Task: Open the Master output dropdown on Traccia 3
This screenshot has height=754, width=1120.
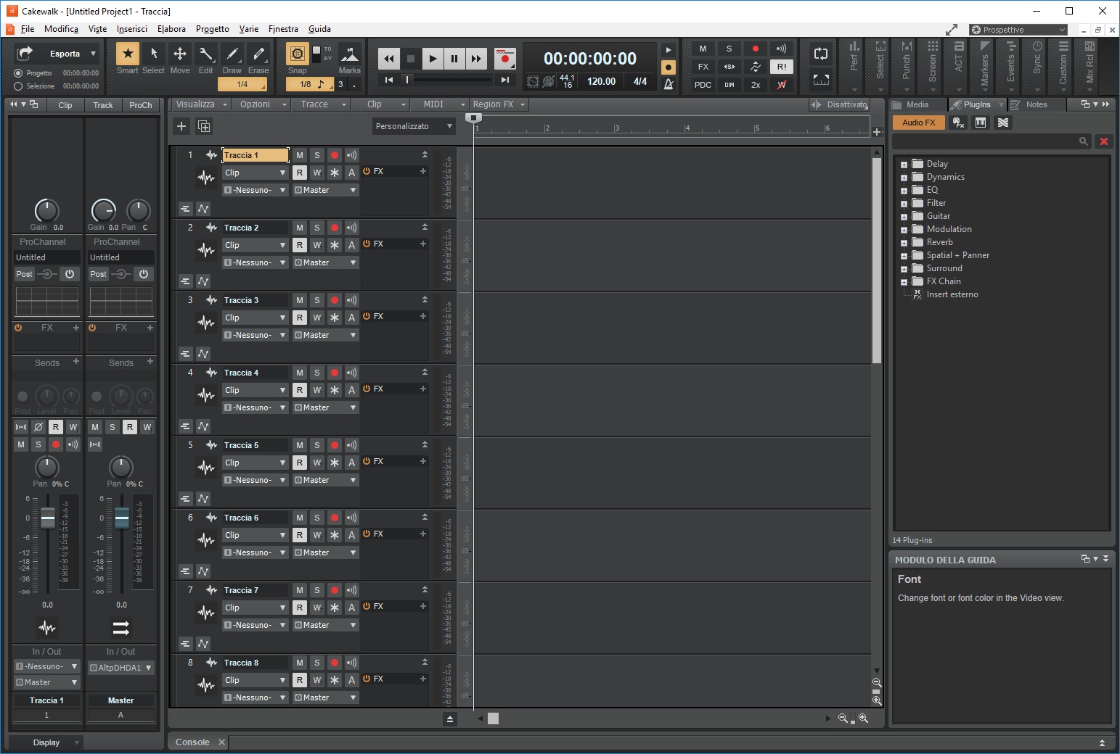Action: [x=325, y=335]
